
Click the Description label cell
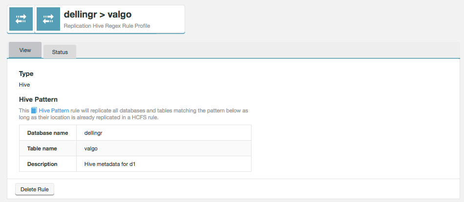click(x=42, y=164)
